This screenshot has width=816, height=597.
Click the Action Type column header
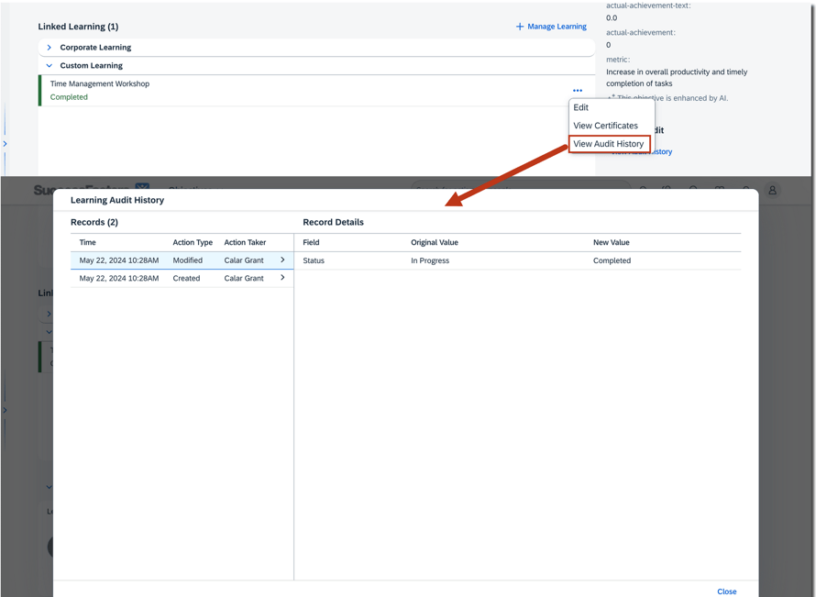point(193,243)
